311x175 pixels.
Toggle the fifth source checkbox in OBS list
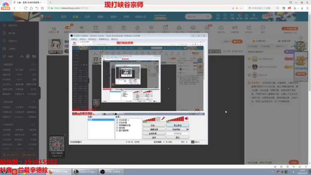(x=117, y=130)
